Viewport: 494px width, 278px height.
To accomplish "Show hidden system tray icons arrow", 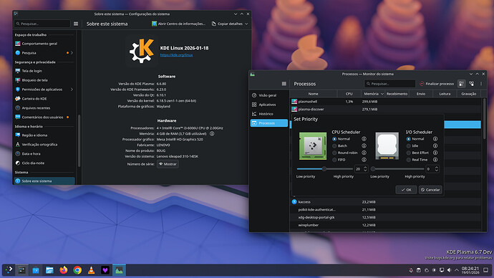I will pyautogui.click(x=457, y=270).
